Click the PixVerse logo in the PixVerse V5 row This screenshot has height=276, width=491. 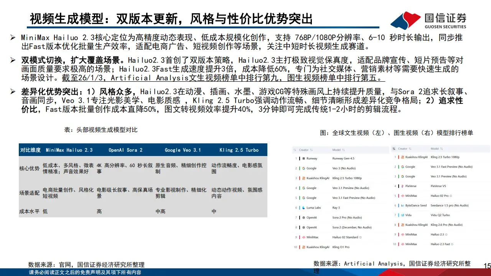click(x=402, y=186)
